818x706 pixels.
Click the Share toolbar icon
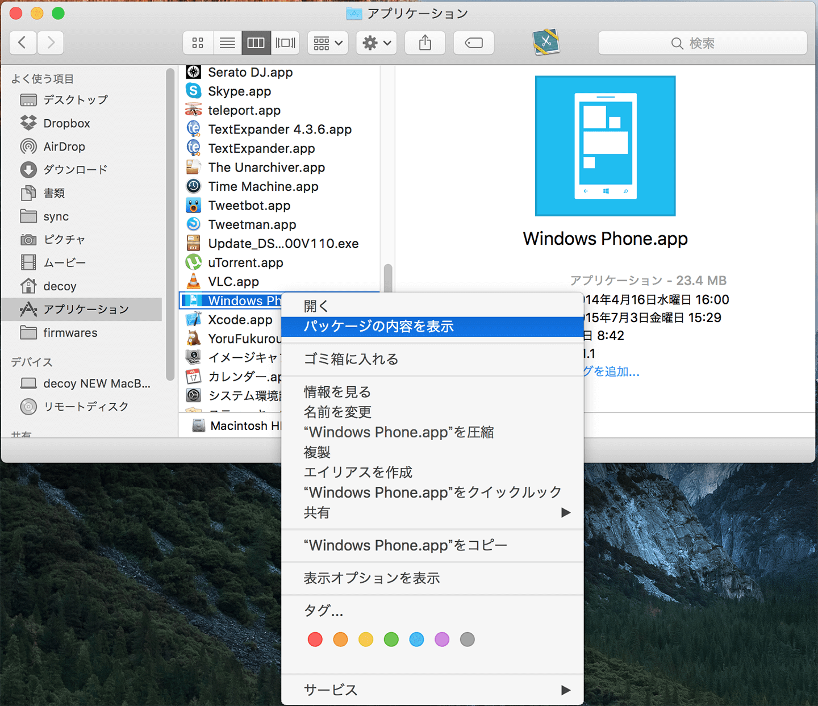click(x=425, y=43)
